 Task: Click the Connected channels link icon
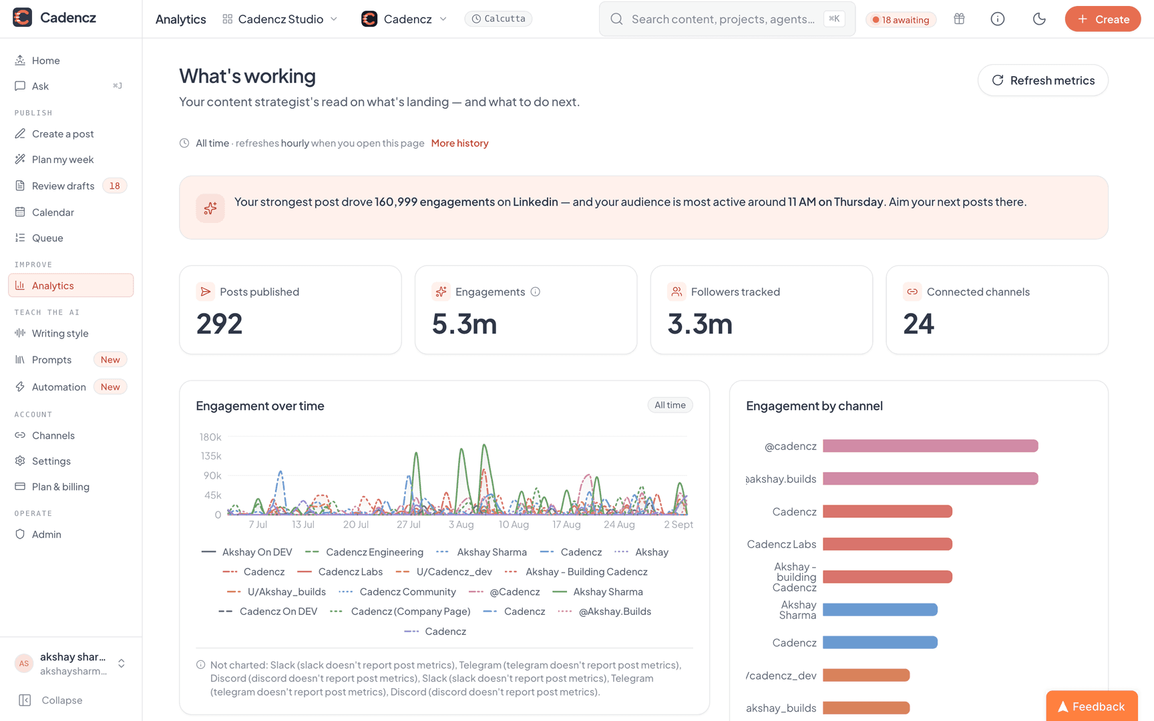pos(912,292)
